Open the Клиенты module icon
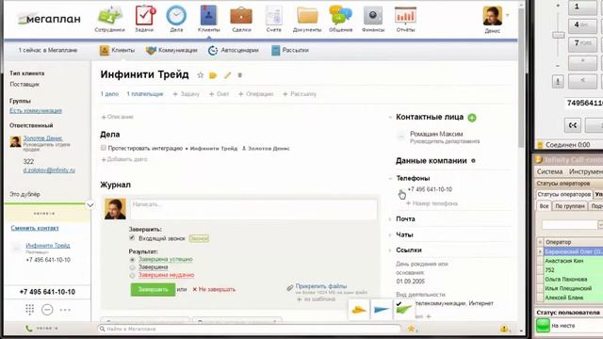 coord(208,16)
